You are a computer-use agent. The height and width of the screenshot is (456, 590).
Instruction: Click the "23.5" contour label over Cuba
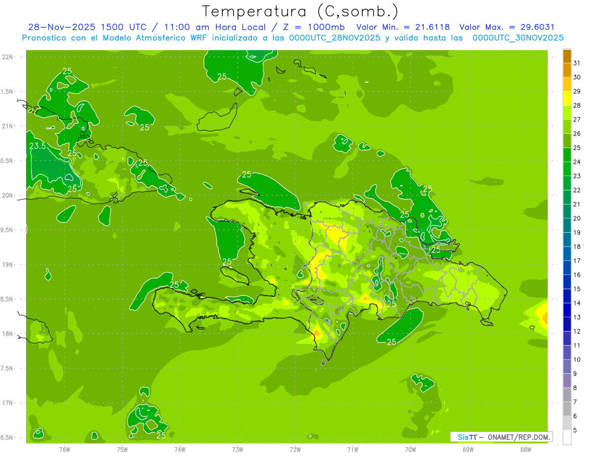[37, 146]
